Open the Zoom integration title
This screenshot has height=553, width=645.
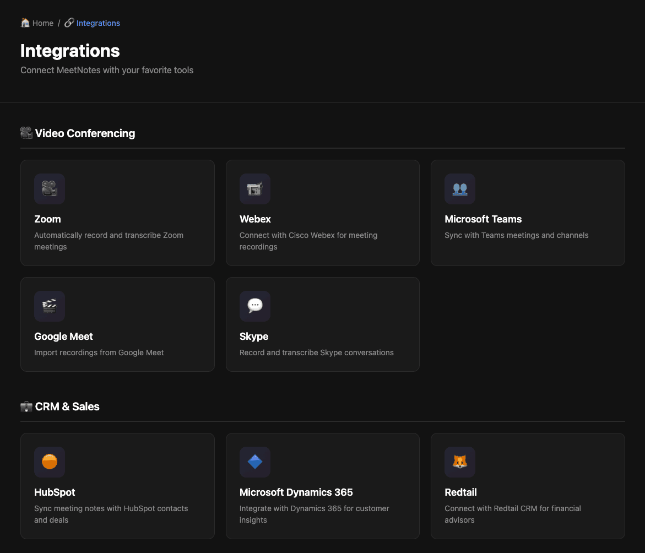[x=48, y=219]
